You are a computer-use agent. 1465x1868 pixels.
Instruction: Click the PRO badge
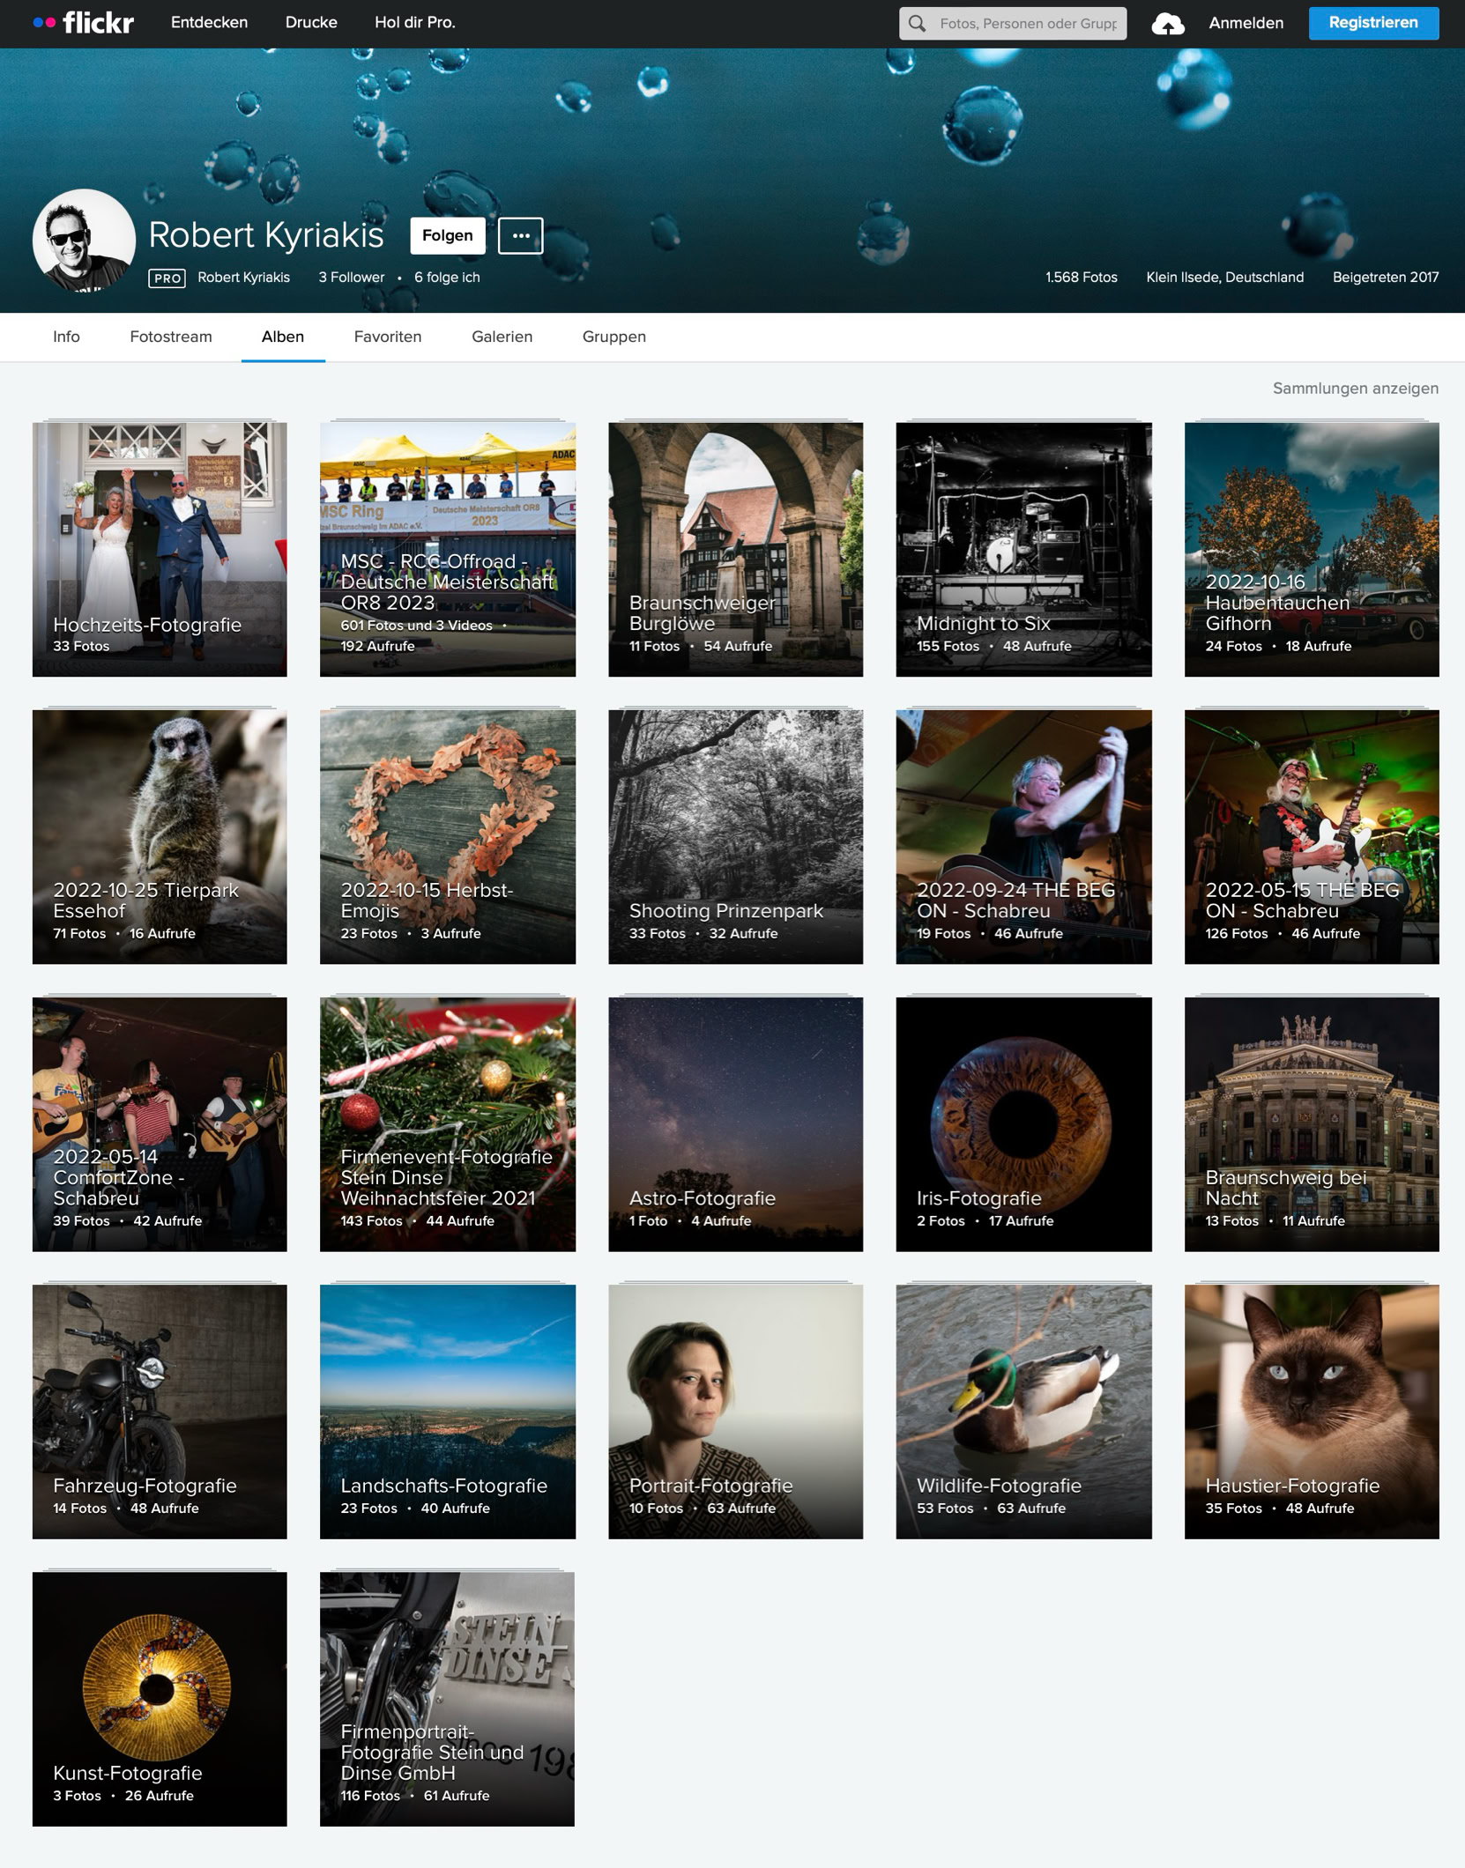pyautogui.click(x=167, y=278)
